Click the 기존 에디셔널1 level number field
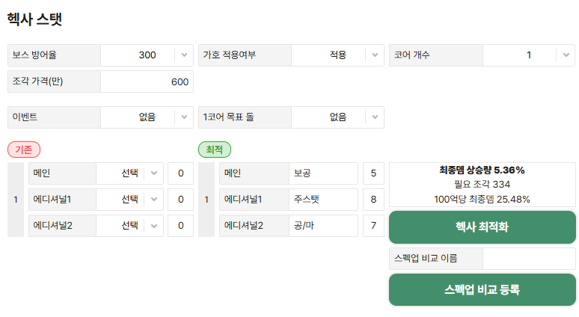Viewport: 579px width, 317px height. click(x=180, y=200)
